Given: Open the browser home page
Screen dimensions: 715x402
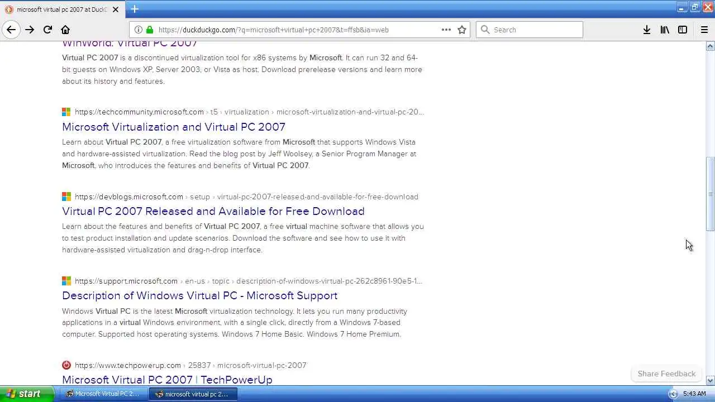Looking at the screenshot, I should tap(65, 30).
